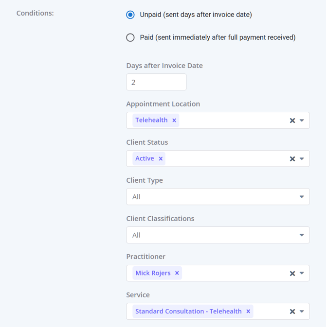Click inside the Service selection box

click(270, 311)
